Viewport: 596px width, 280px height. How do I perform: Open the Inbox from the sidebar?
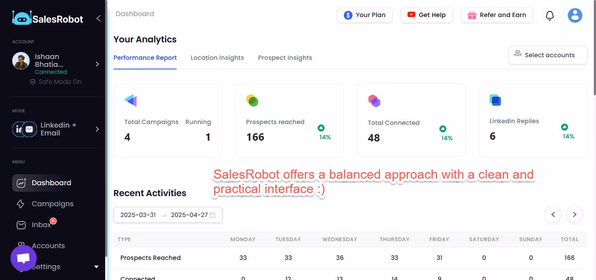click(x=41, y=225)
